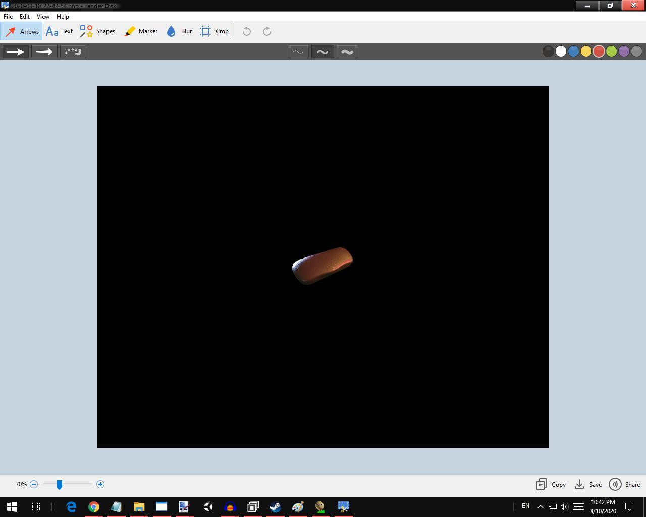Open the Help menu

click(x=63, y=17)
